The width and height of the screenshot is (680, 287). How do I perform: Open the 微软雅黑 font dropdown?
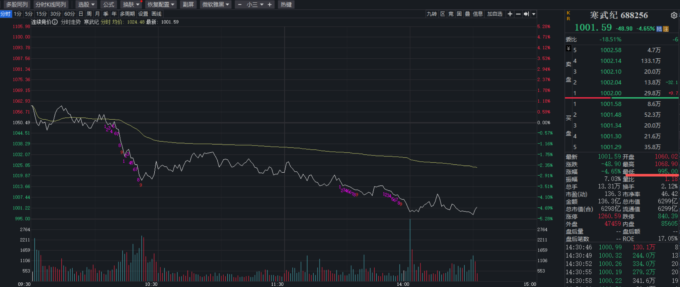pos(216,5)
